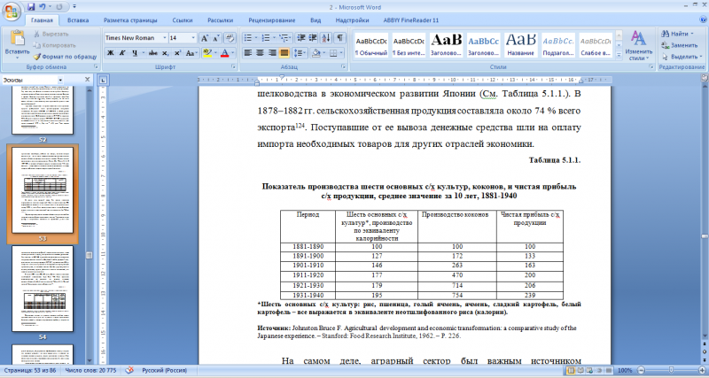Toggle ruler visibility button above scrollbar

click(705, 79)
